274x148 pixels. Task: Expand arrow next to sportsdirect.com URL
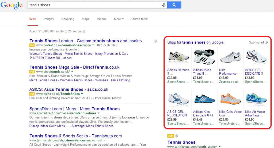(x=98, y=113)
